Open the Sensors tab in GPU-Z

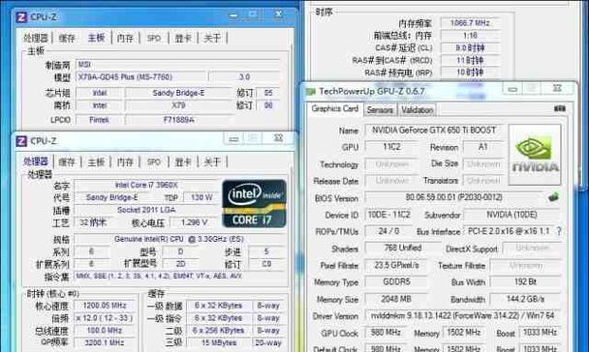tap(380, 110)
